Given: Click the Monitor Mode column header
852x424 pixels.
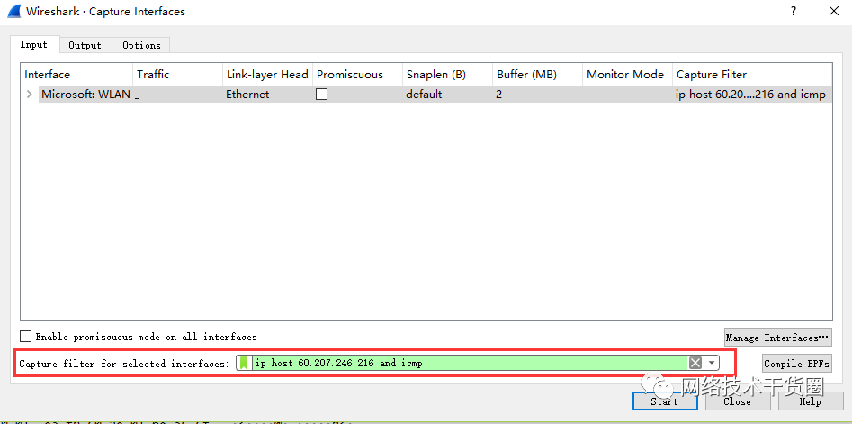Looking at the screenshot, I should click(x=628, y=75).
